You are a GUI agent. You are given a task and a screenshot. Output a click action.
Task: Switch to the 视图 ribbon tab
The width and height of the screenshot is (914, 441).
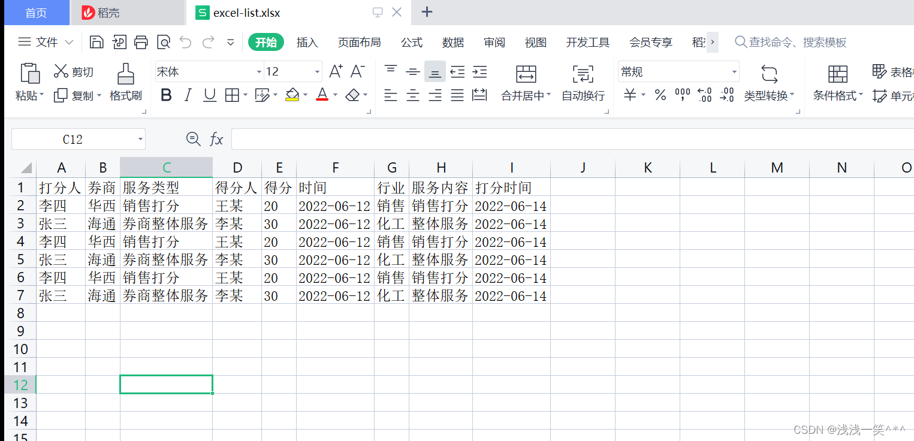click(x=536, y=42)
